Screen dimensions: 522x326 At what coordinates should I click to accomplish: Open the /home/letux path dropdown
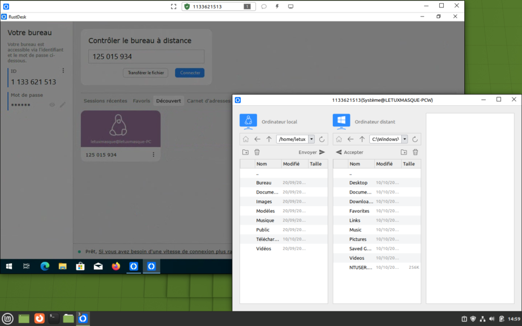(x=311, y=139)
